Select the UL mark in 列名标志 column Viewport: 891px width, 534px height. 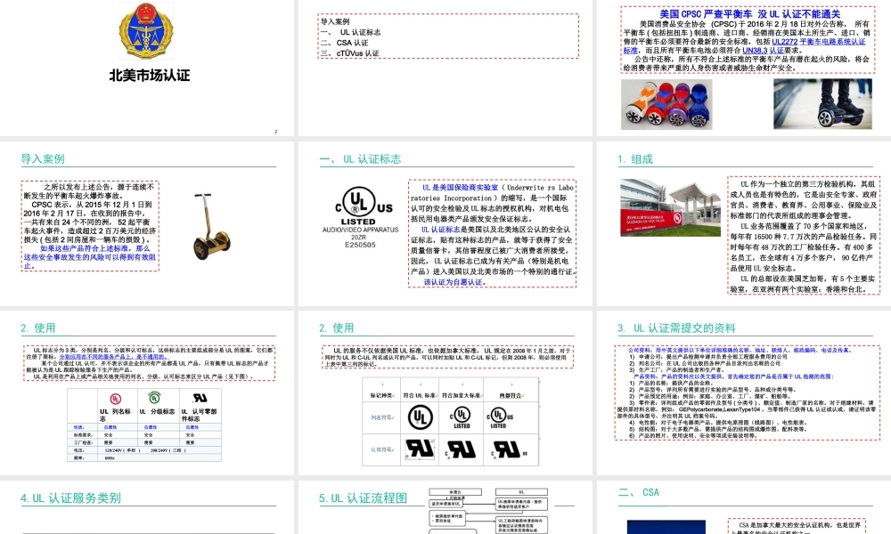[116, 398]
